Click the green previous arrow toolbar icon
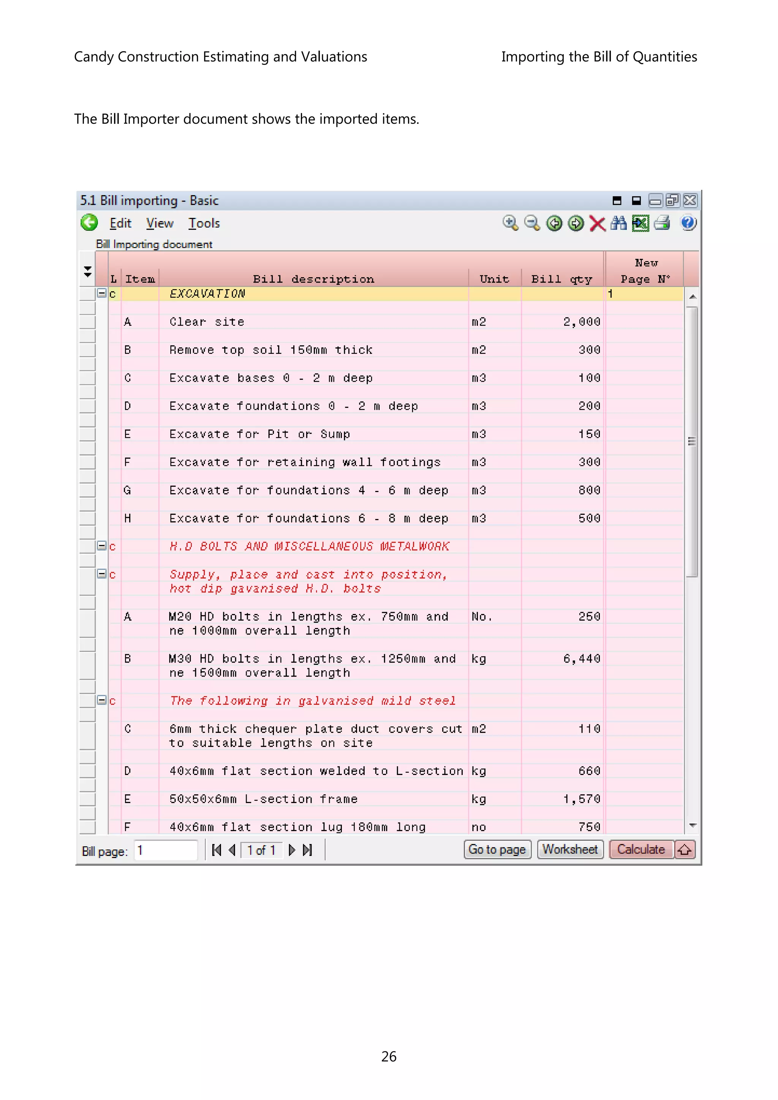778x1100 pixels. 555,223
